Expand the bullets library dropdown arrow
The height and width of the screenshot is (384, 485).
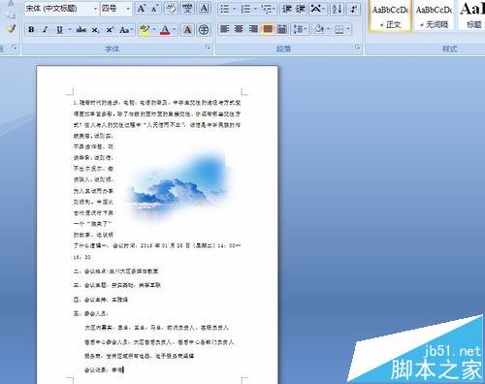tap(234, 9)
